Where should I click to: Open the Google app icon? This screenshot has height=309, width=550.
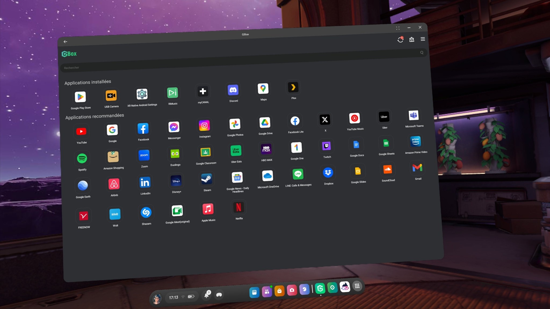[x=112, y=130]
